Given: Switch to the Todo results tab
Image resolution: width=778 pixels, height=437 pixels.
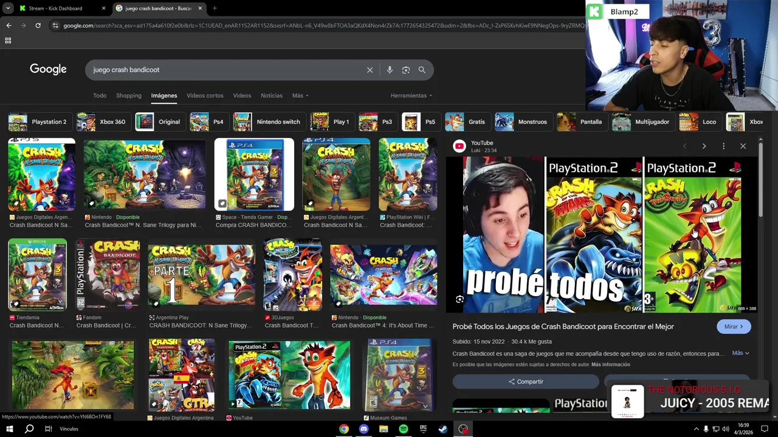Looking at the screenshot, I should tap(100, 95).
